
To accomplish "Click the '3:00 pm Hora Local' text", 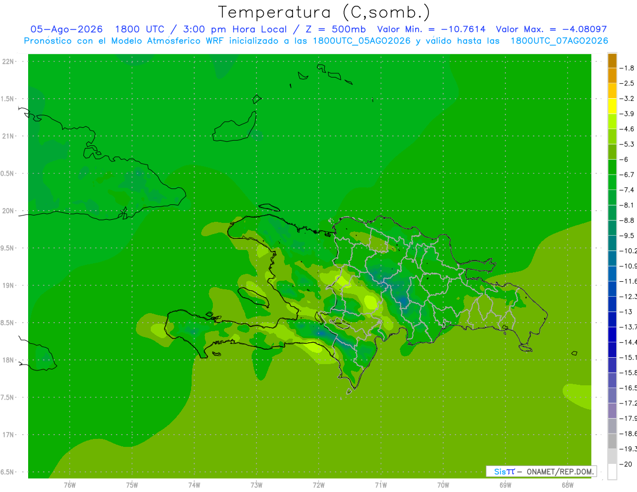I will tap(235, 29).
